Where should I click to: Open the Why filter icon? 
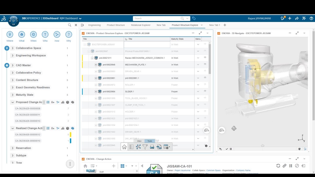[x=69, y=34]
